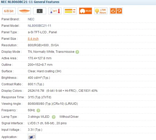Click the striped lines with arrows icon
The width and height of the screenshot is (156, 140).
70,11
